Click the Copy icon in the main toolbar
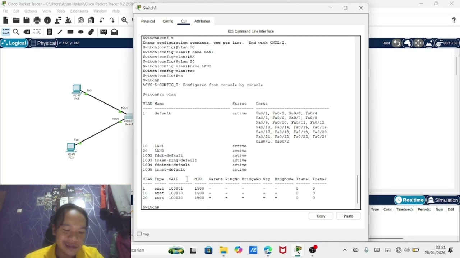 pyautogui.click(x=81, y=20)
